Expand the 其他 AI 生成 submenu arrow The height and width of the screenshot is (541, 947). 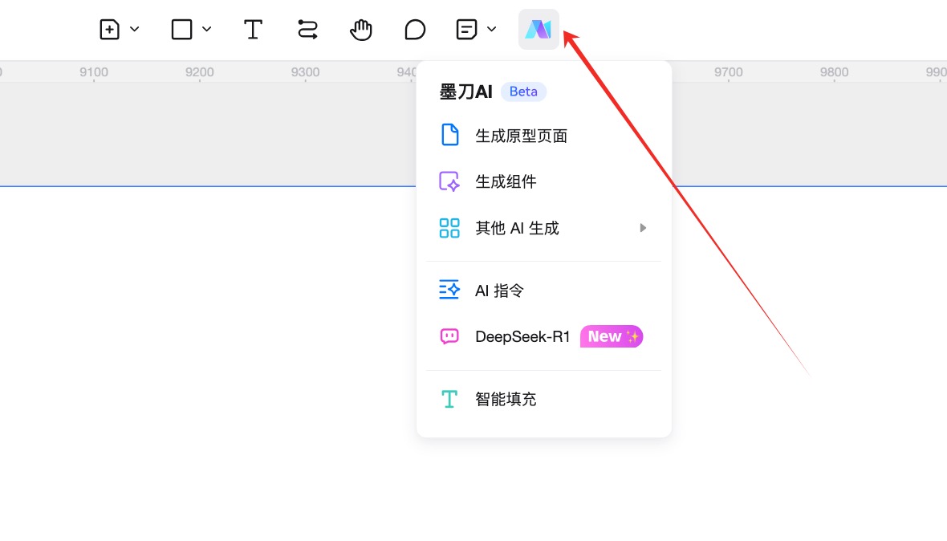point(643,228)
